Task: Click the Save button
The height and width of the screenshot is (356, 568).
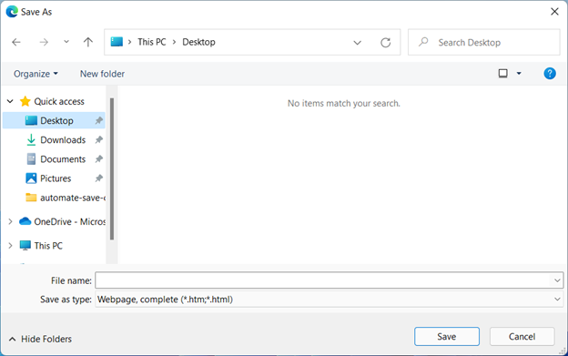Action: point(447,337)
